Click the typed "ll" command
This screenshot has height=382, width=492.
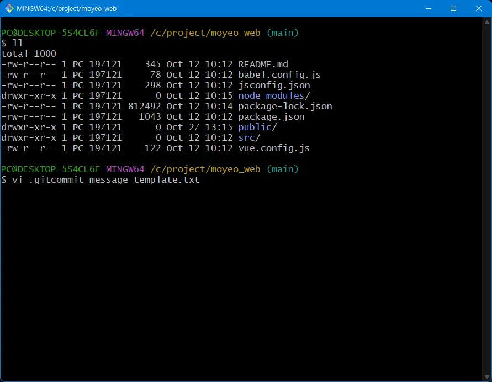click(x=17, y=44)
